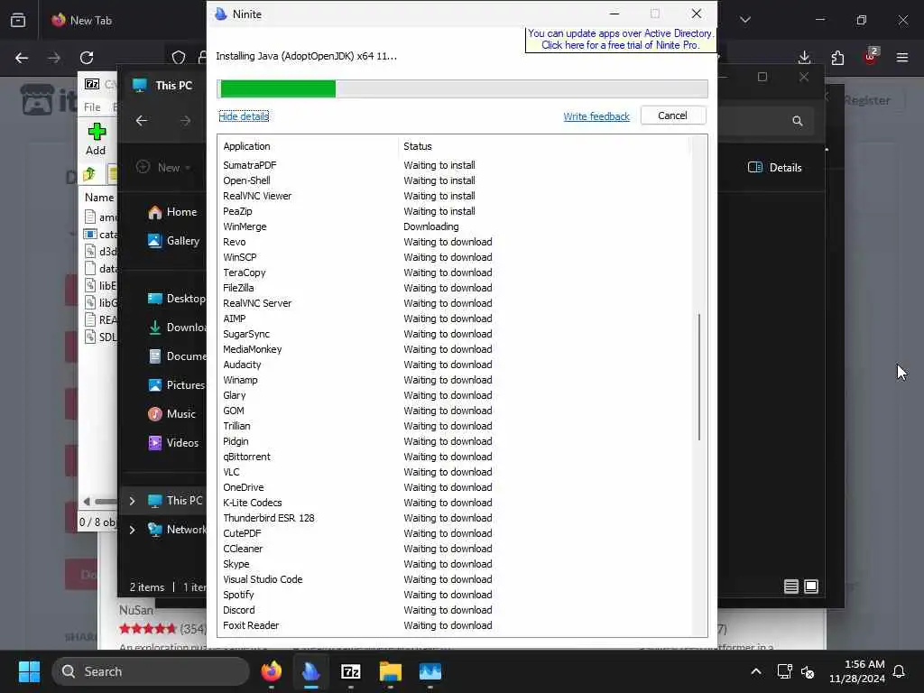The height and width of the screenshot is (693, 924).
Task: Select the Visual Studio Code row
Action: [454, 579]
